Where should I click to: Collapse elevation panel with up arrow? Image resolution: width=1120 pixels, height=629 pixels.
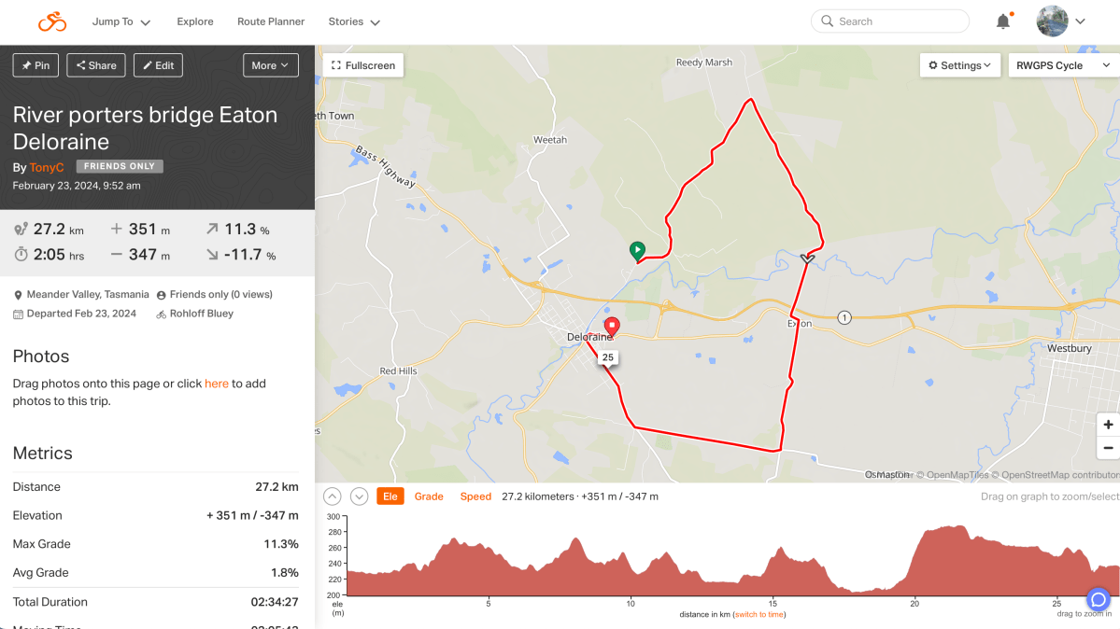(333, 496)
